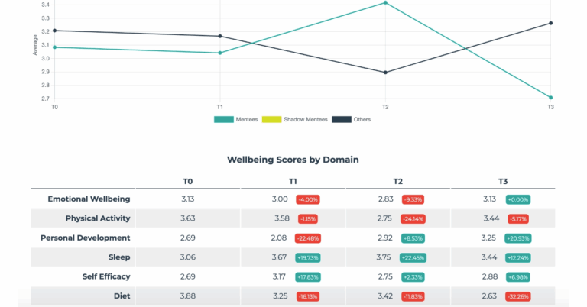The width and height of the screenshot is (587, 307).
Task: Select the Emotional Wellbeing row label
Action: coord(89,199)
